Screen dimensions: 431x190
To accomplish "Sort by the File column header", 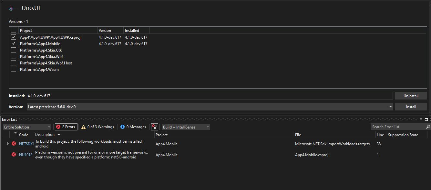I will (298, 135).
